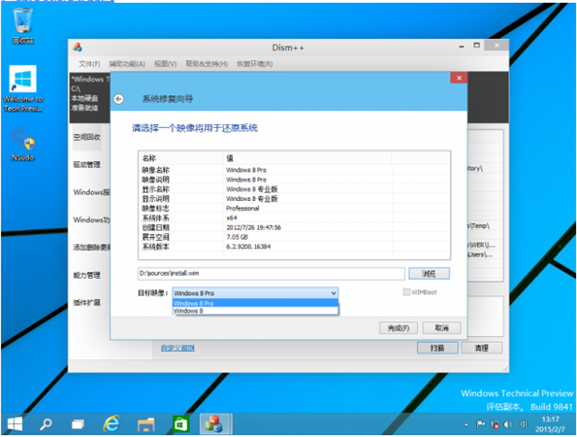
Task: Click the 清理 clean button in Dism++
Action: [482, 348]
